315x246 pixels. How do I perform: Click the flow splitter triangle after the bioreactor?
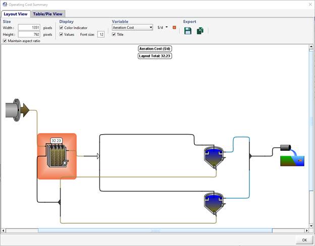[x=98, y=156]
